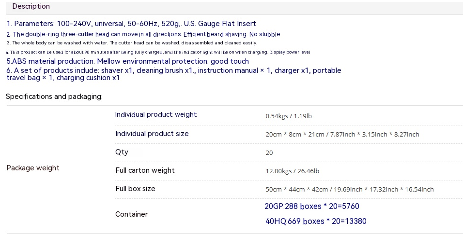
Task: Click the double-ring three-cutter head description
Action: point(143,34)
